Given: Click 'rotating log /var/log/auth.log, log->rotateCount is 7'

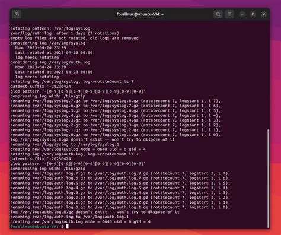Looking at the screenshot, I should click(x=74, y=154).
